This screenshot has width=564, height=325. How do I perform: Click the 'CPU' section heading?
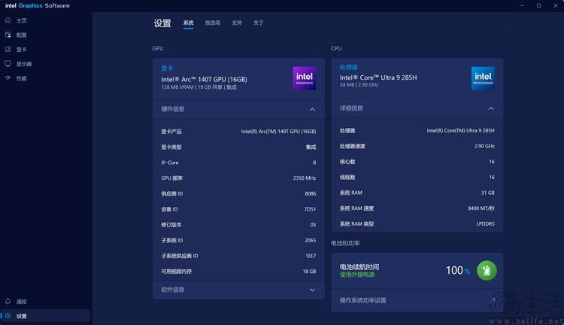coord(336,48)
